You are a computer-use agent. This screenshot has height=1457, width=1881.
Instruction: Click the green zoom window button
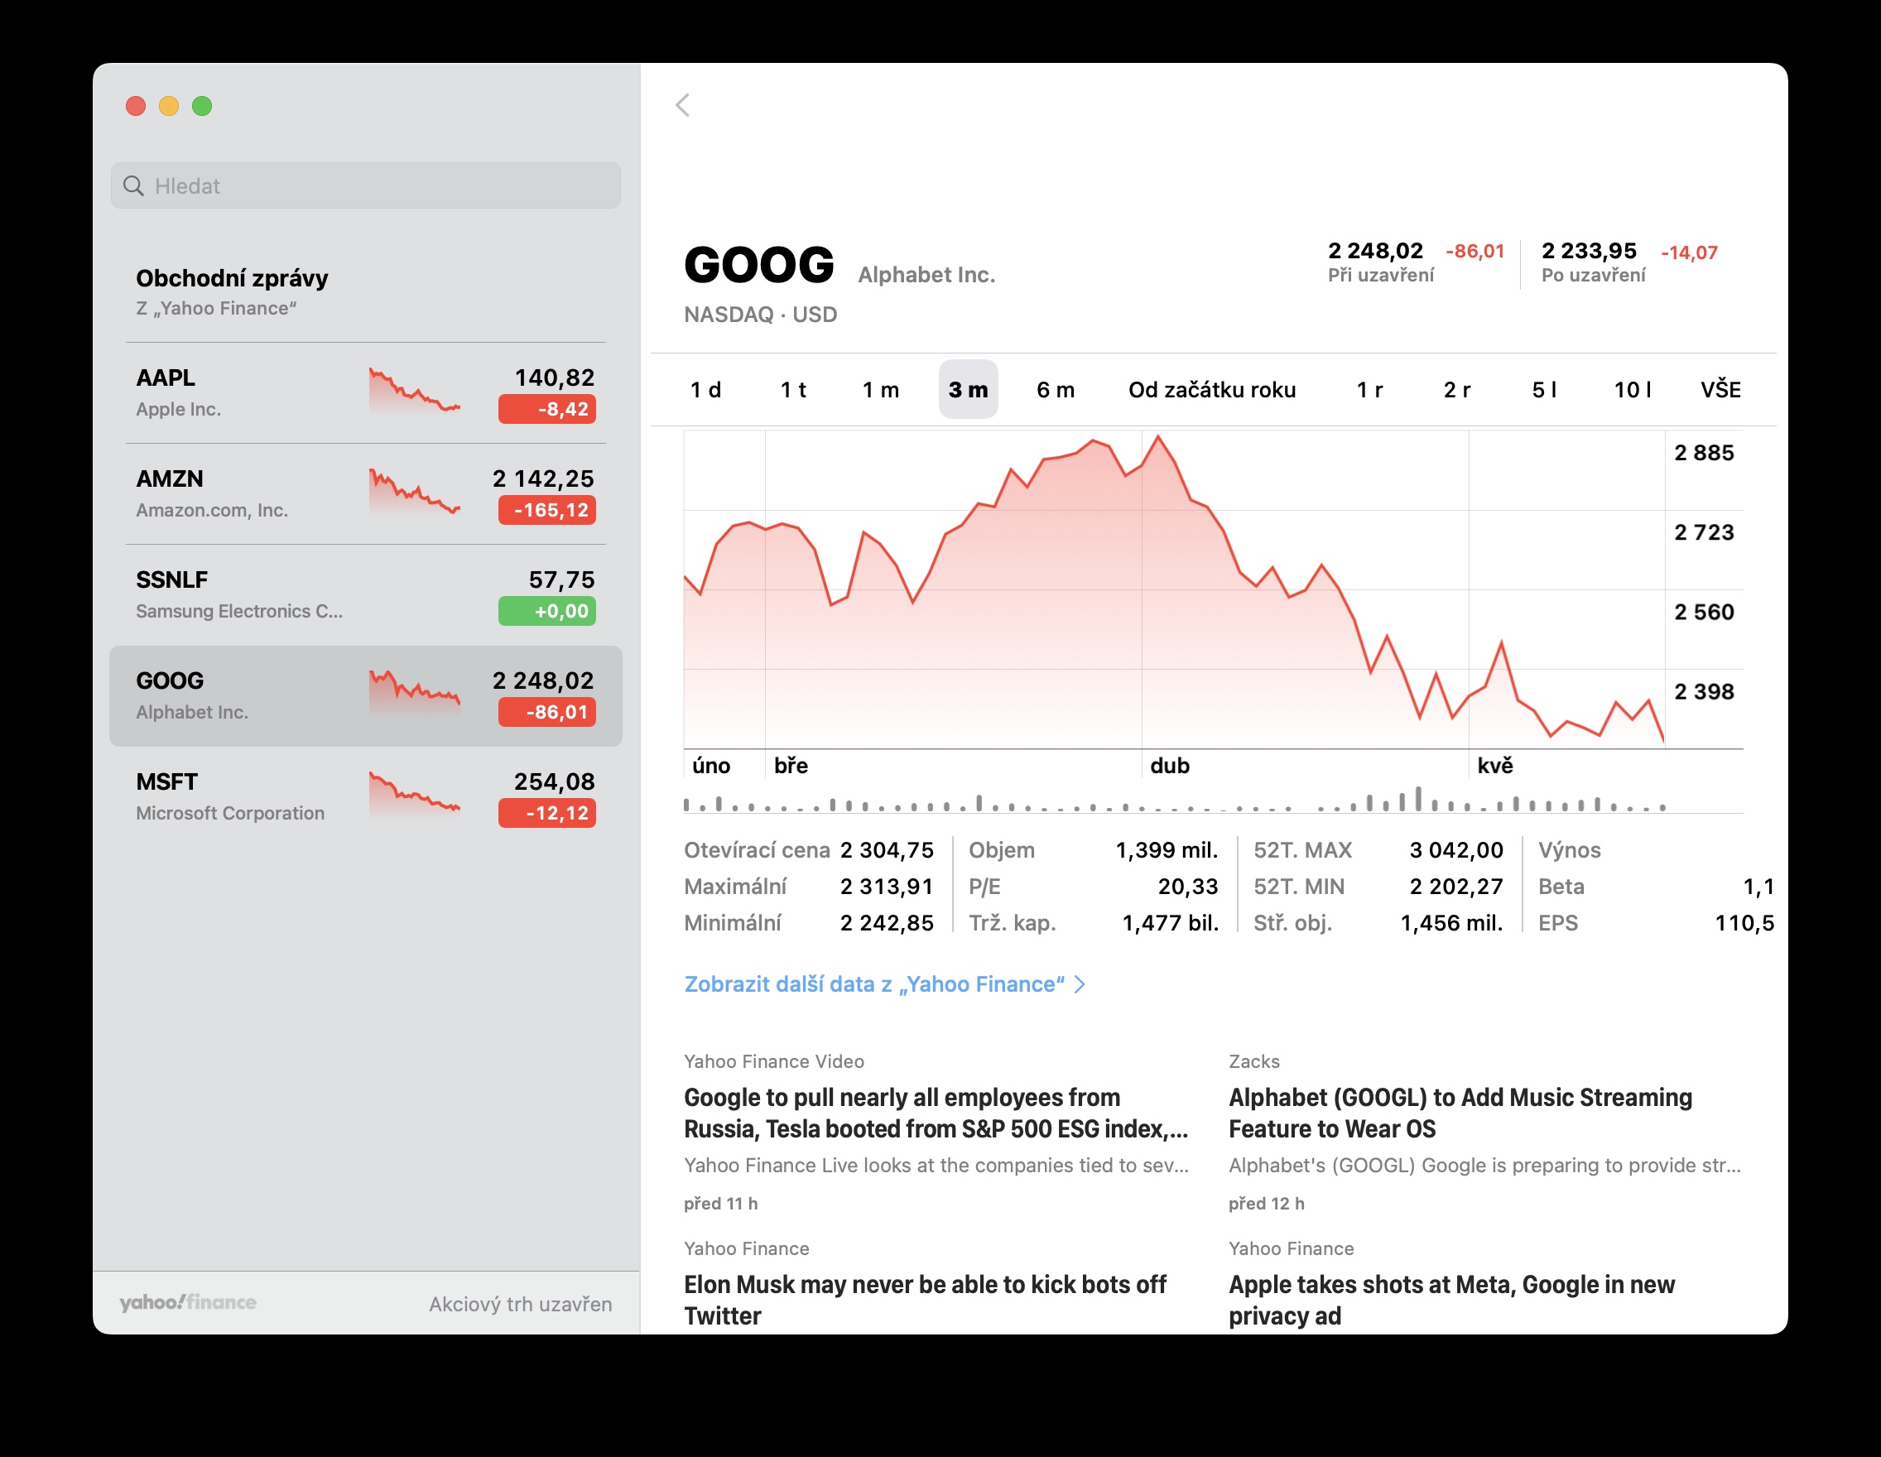tap(201, 106)
